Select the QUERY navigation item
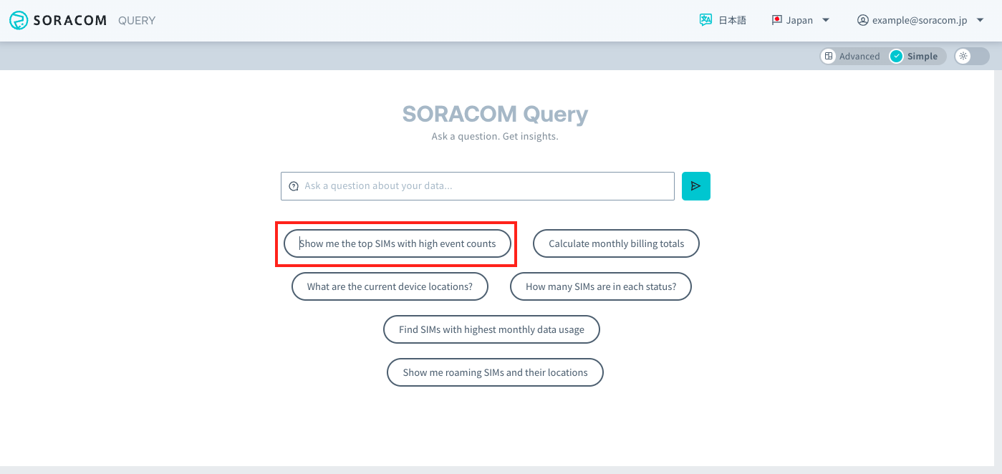The height and width of the screenshot is (474, 1002). tap(136, 20)
